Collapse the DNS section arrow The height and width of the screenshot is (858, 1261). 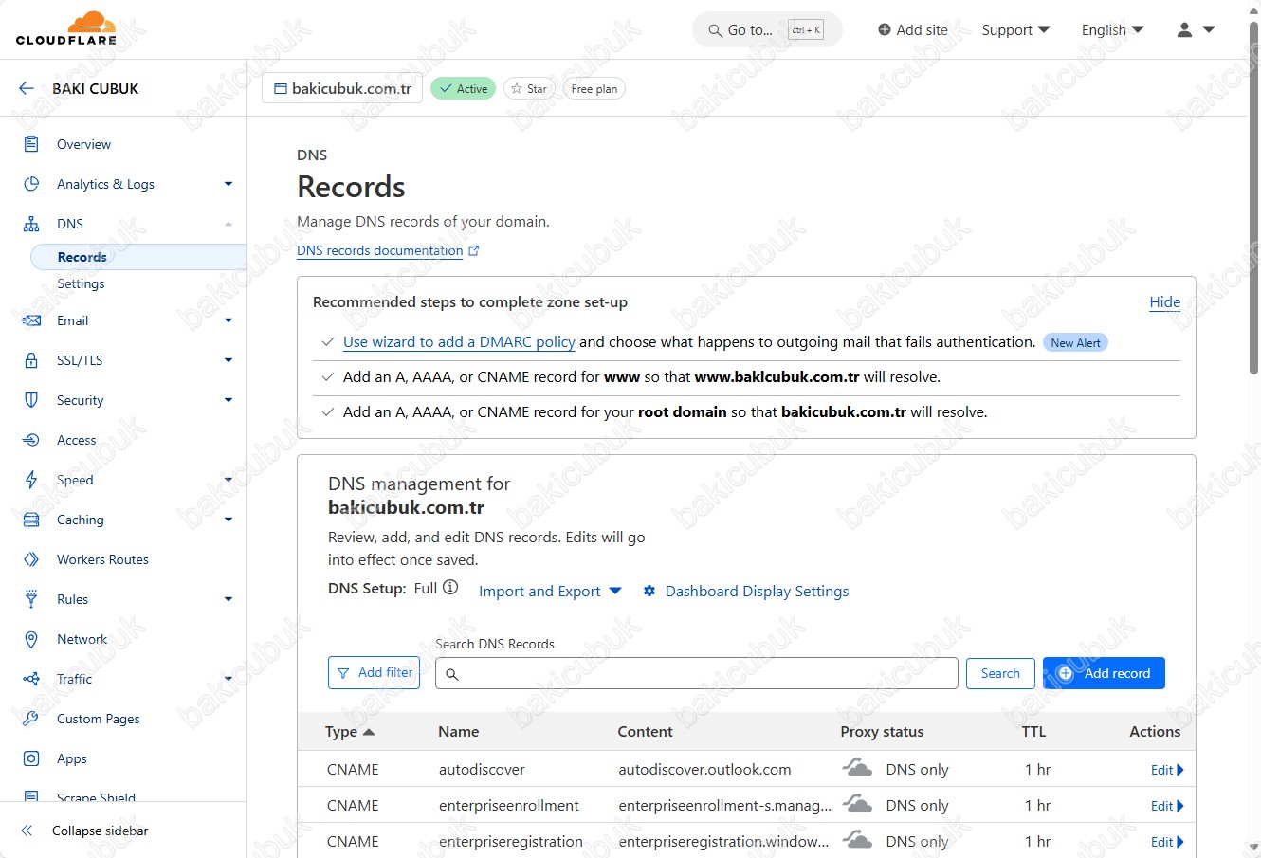(x=228, y=224)
